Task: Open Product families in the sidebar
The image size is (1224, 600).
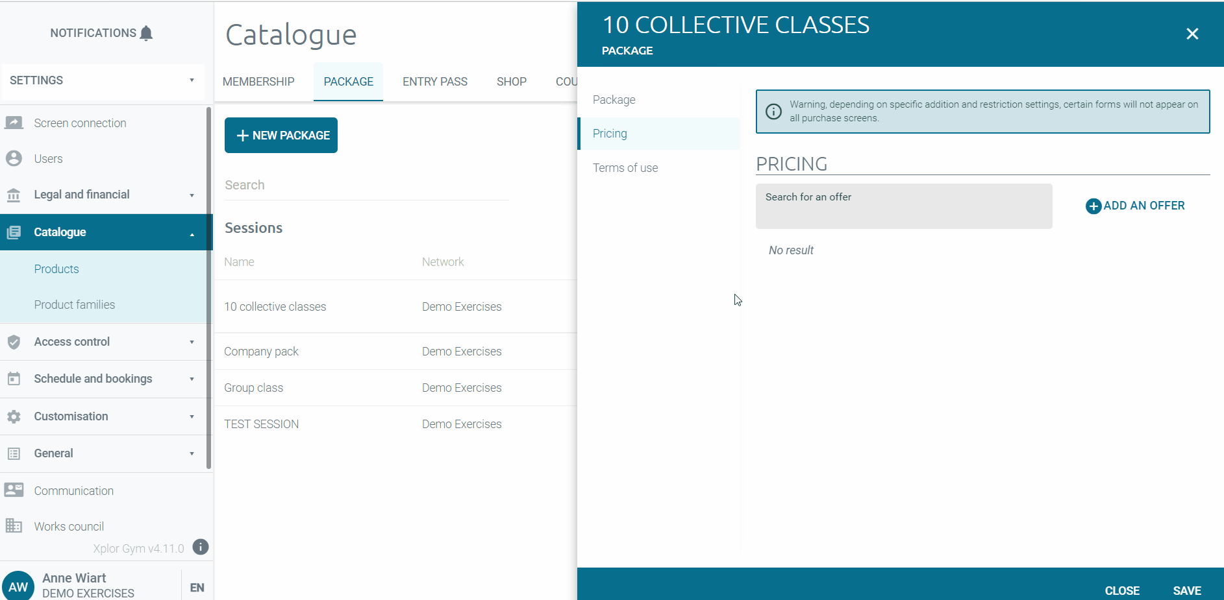Action: coord(75,305)
